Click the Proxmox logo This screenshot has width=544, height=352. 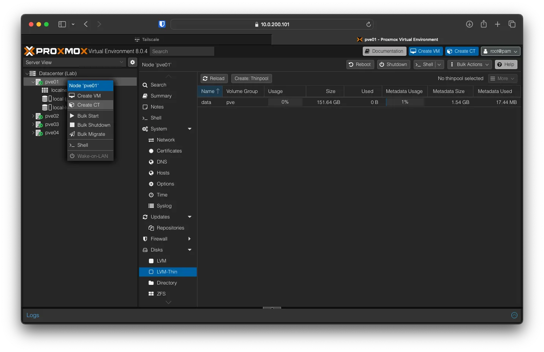(x=56, y=51)
